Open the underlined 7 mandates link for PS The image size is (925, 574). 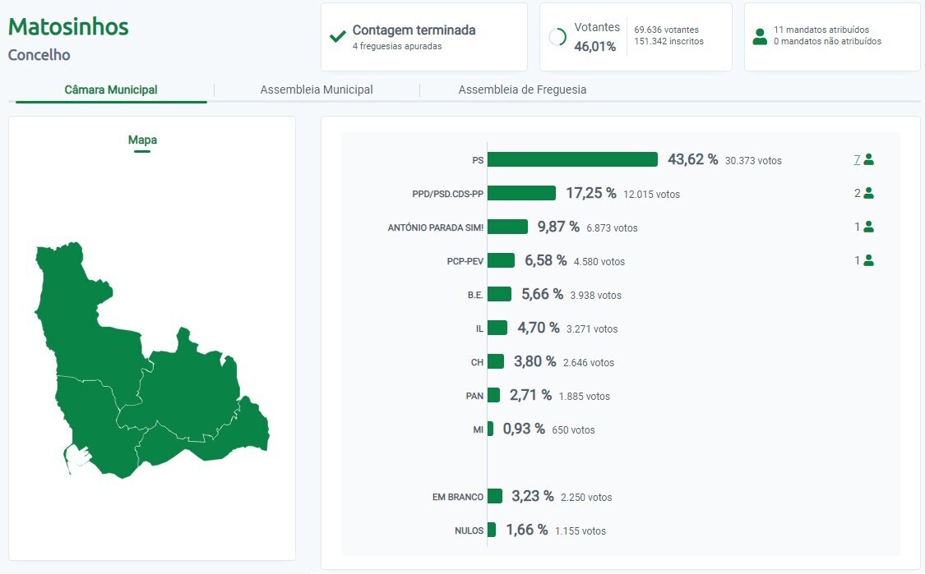pos(858,160)
